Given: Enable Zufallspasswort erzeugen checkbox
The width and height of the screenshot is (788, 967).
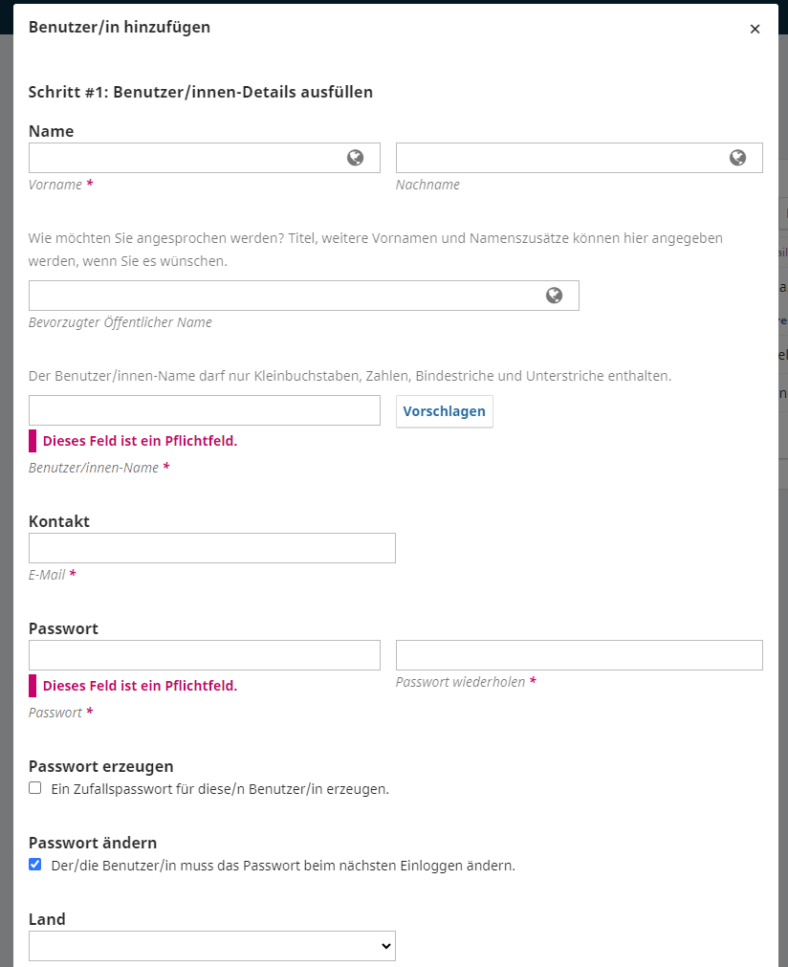Looking at the screenshot, I should pyautogui.click(x=35, y=788).
